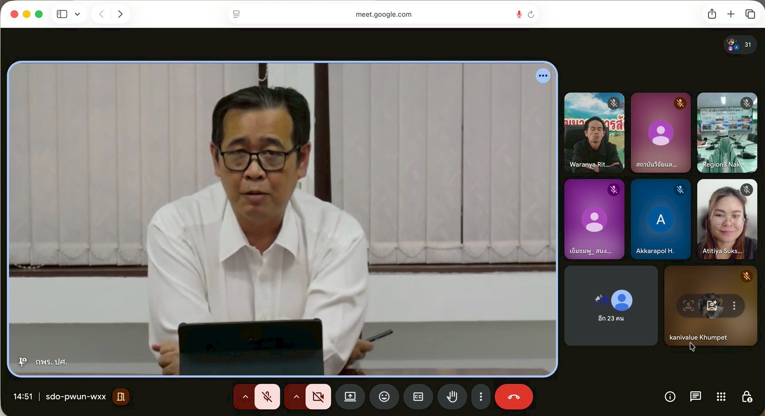The image size is (765, 416).
Task: Open the chat with everyone panel
Action: pos(695,397)
